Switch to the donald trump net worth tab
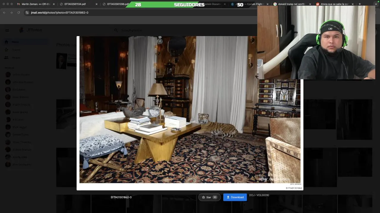This screenshot has height=213, width=380. point(292,4)
